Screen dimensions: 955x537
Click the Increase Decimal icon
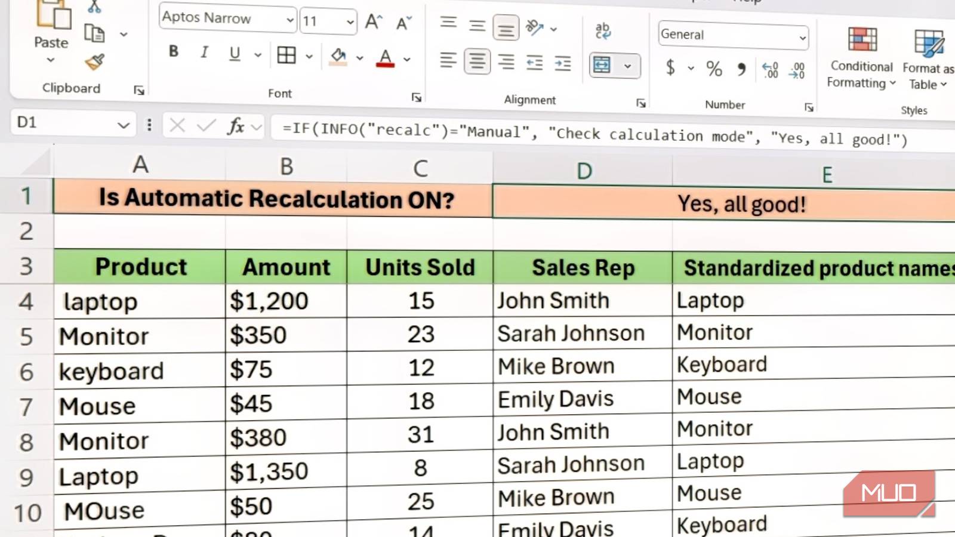[x=770, y=69]
